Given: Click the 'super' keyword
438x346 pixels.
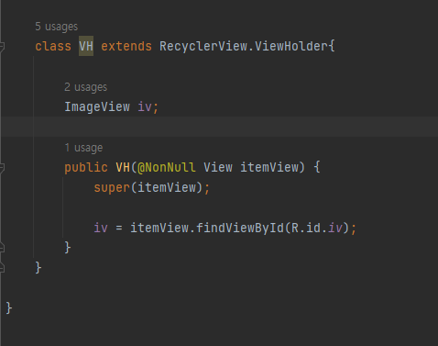Looking at the screenshot, I should click(112, 188).
